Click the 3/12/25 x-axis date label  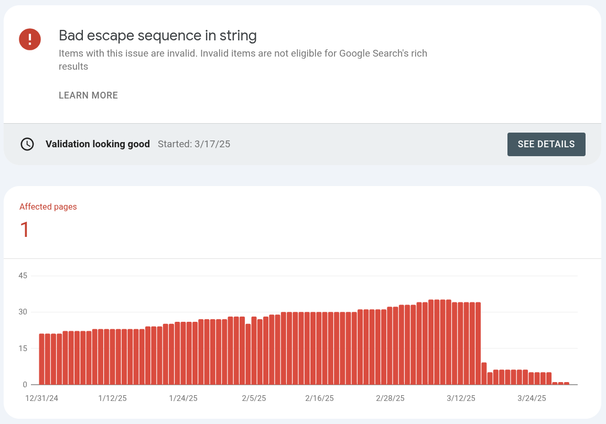pos(461,398)
